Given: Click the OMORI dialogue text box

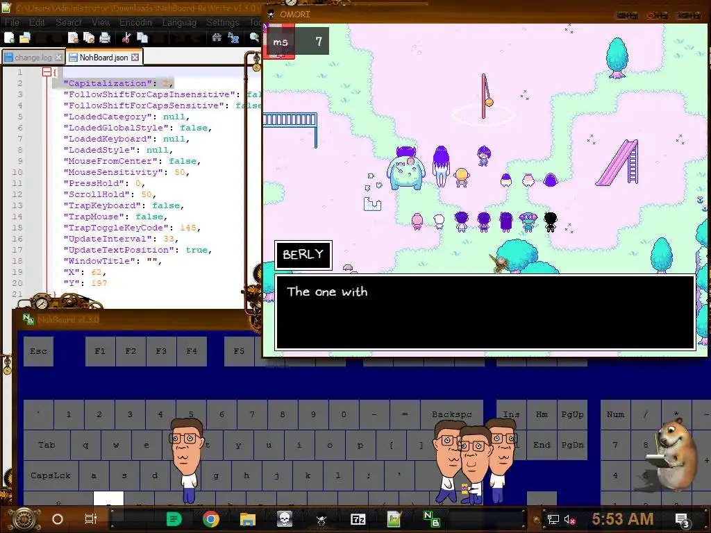Looking at the screenshot, I should point(485,312).
